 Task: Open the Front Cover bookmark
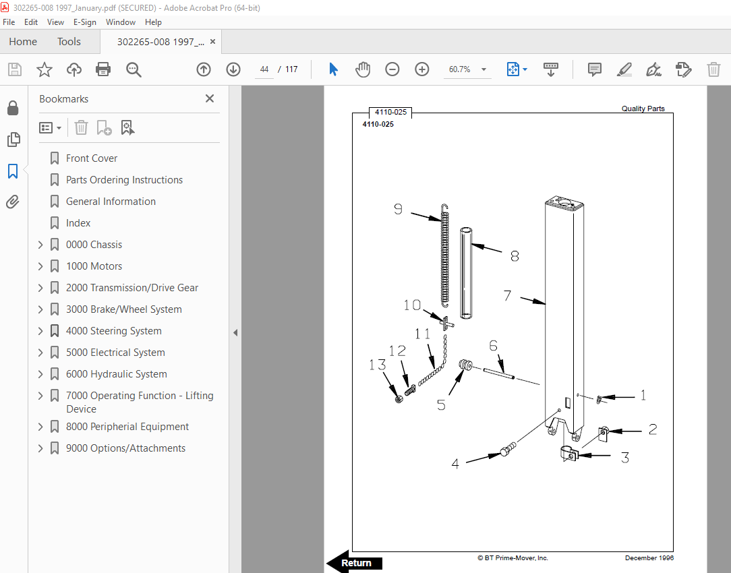[92, 158]
